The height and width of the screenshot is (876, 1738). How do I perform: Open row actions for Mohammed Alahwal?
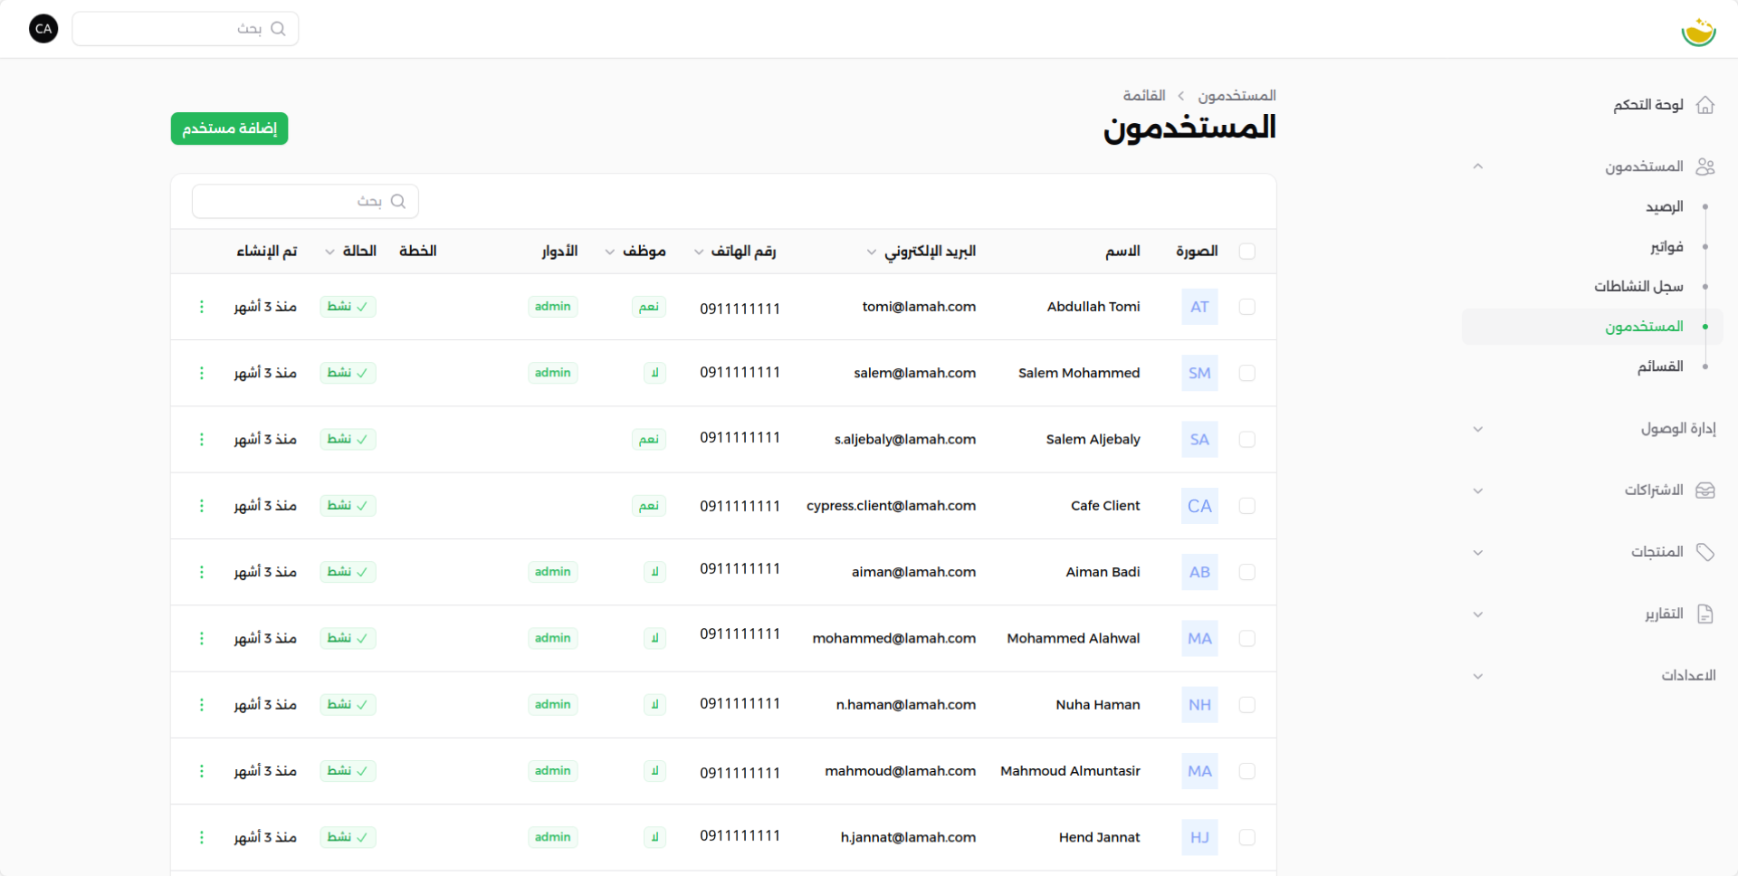201,638
